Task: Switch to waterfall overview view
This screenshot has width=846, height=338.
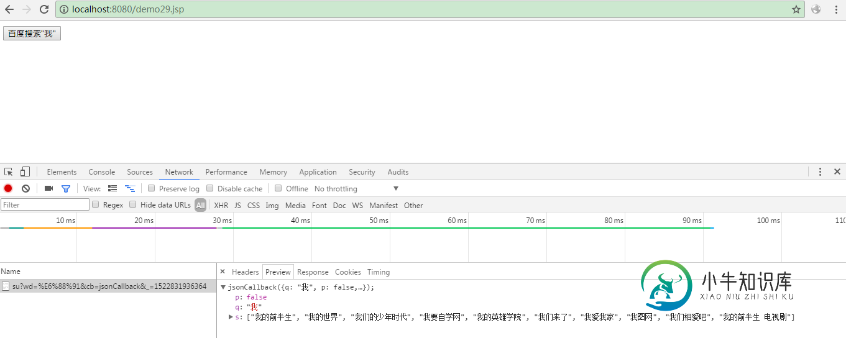Action: pyautogui.click(x=130, y=188)
